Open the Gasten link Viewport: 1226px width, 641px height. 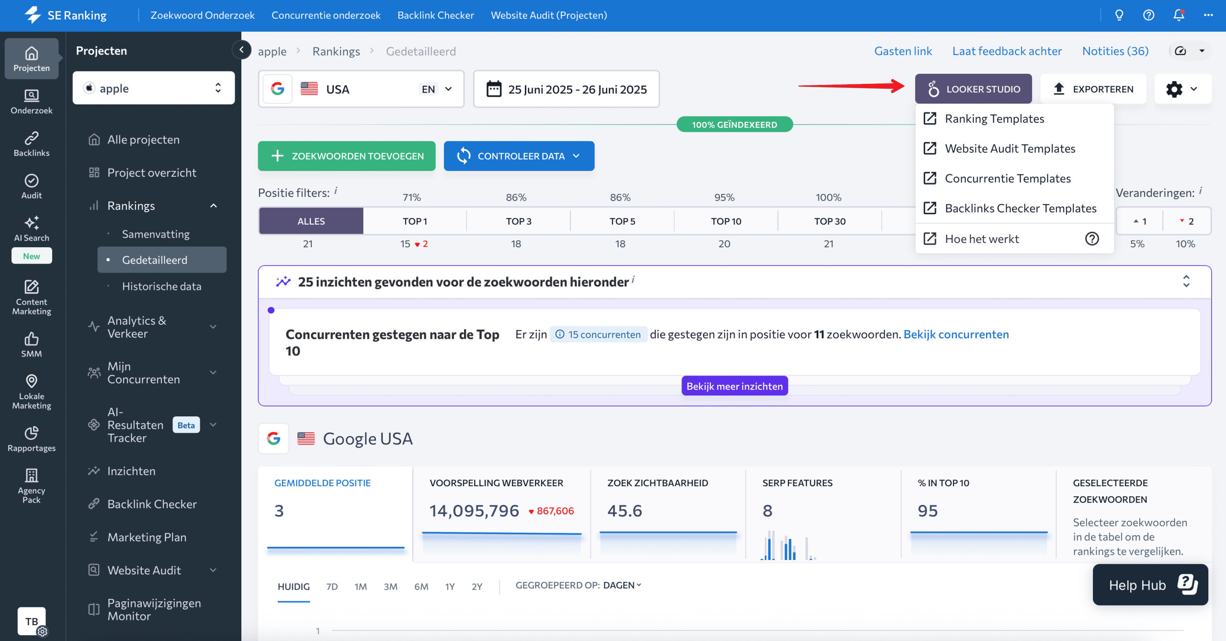coord(903,51)
